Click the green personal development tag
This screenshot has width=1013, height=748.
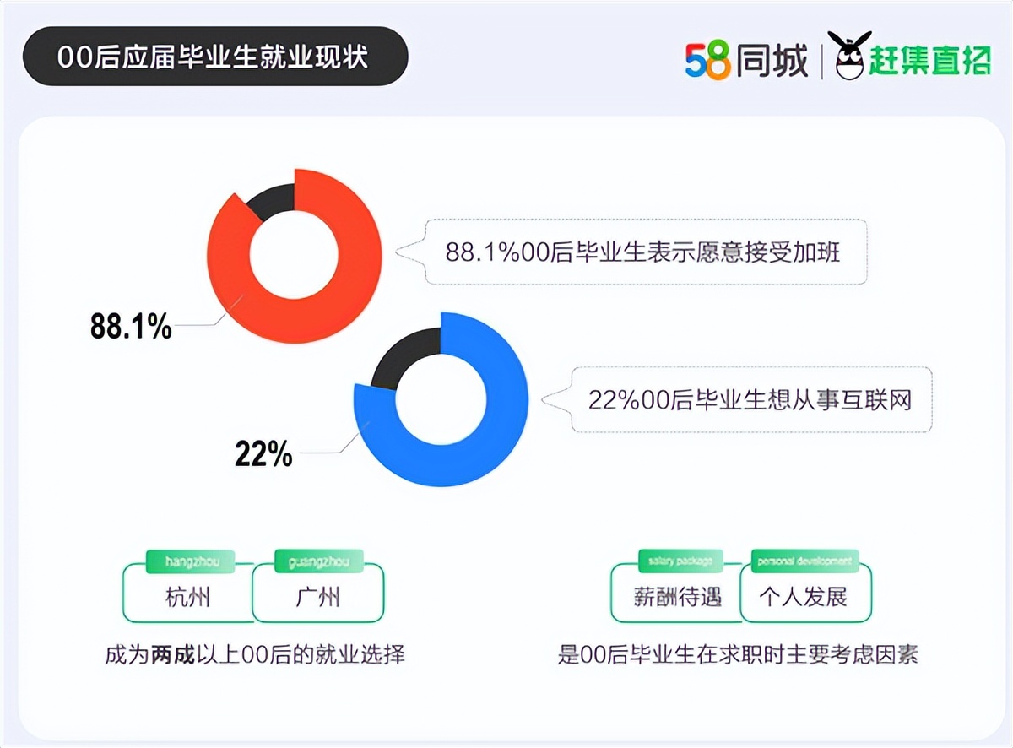click(x=804, y=561)
